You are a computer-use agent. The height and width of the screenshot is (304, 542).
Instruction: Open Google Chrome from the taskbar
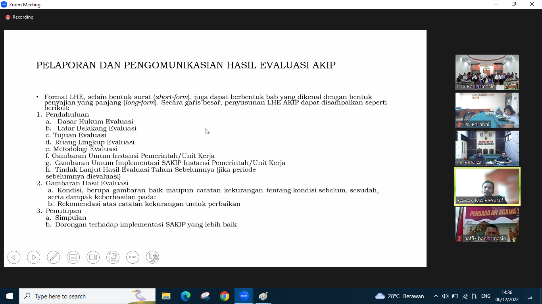tap(225, 296)
